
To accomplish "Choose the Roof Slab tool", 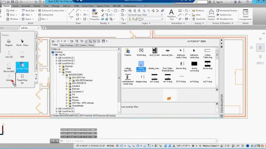I will pyautogui.click(x=28, y=10).
